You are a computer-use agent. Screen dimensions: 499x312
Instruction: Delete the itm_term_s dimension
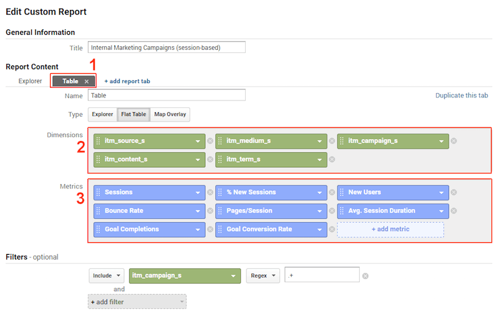click(332, 160)
